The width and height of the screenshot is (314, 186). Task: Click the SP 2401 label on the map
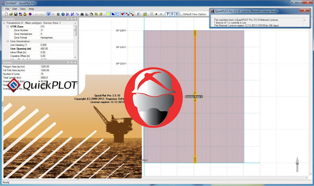(x=121, y=47)
